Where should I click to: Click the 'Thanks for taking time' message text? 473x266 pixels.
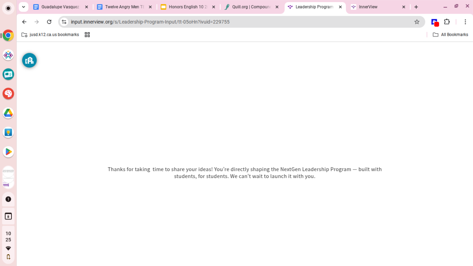245,173
